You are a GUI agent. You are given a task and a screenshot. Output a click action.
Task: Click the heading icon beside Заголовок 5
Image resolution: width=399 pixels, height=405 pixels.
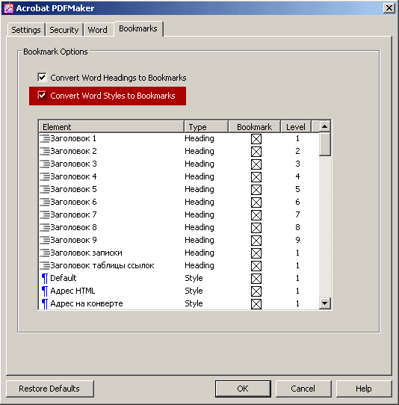[45, 189]
